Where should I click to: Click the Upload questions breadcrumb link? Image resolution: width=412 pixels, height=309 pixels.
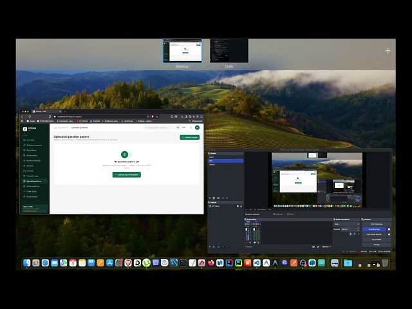[x=61, y=127]
